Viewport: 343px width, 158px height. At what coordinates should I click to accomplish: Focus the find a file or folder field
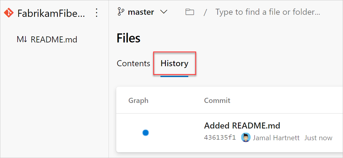(x=268, y=12)
